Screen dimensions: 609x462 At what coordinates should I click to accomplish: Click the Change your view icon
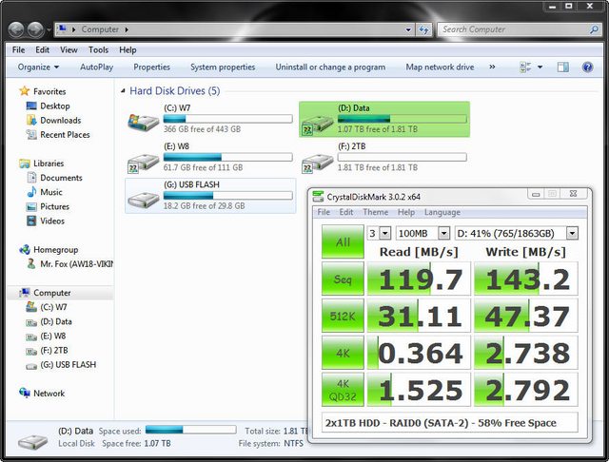pos(525,67)
